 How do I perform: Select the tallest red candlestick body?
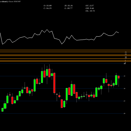[x=54, y=83]
